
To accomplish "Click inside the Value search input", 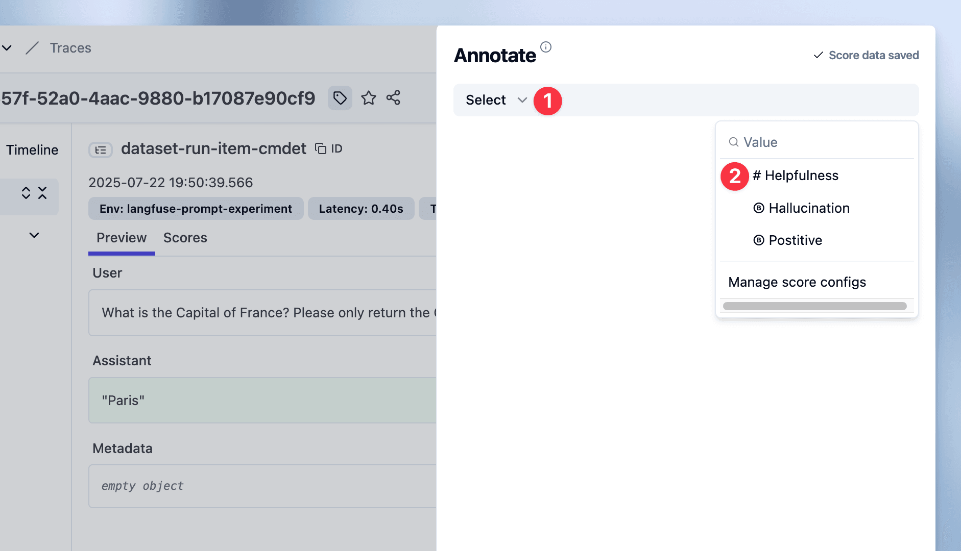I will pos(791,142).
